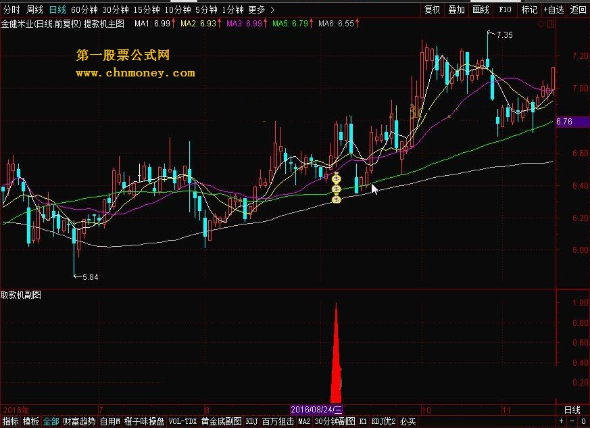Choose the MA2 indicator tab
This screenshot has width=590, height=428.
[x=304, y=422]
